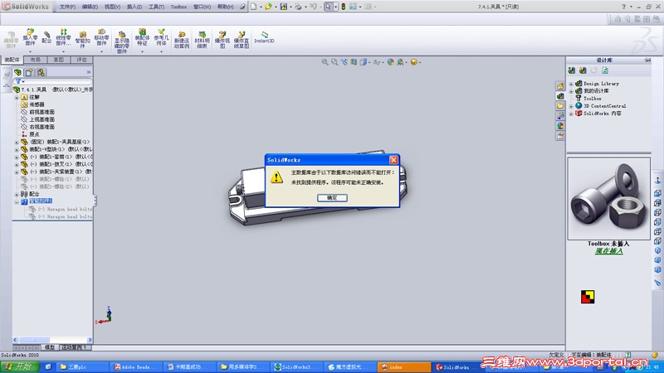Click the 现在插入 add-in now link
664x373 pixels.
[x=608, y=251]
